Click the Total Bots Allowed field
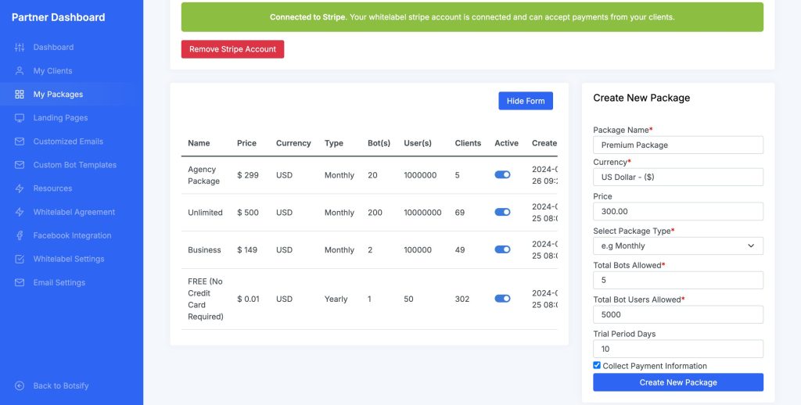The height and width of the screenshot is (405, 801). pos(678,281)
